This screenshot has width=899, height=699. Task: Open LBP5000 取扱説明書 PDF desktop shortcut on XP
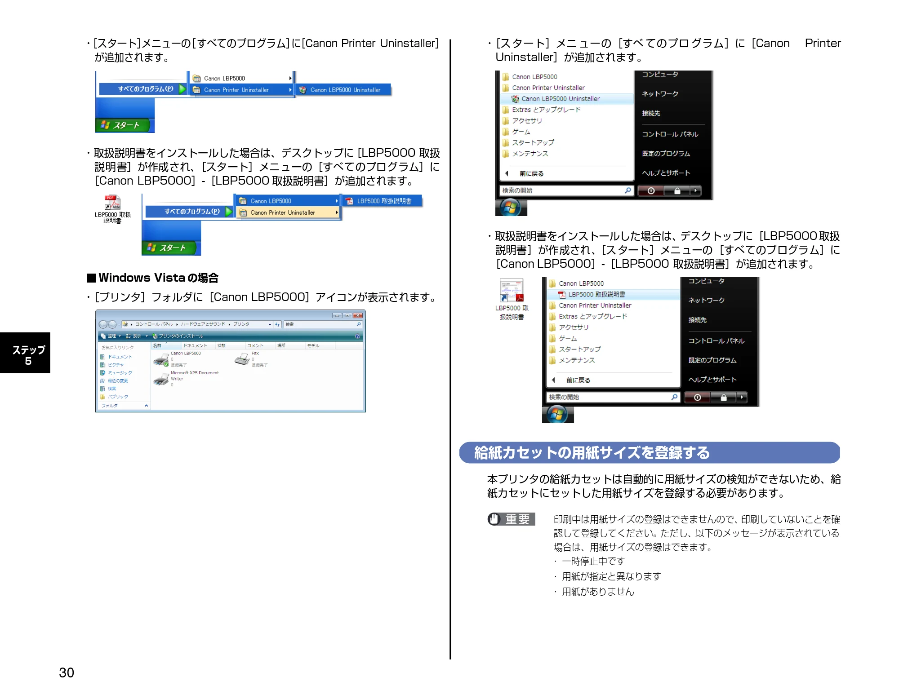tap(112, 209)
